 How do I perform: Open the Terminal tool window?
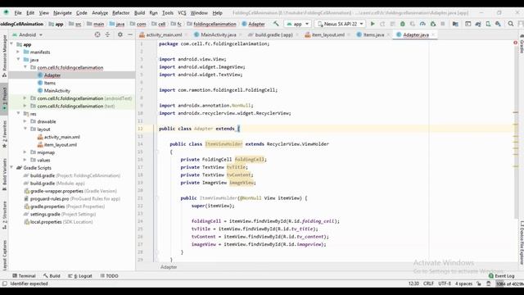point(24,276)
